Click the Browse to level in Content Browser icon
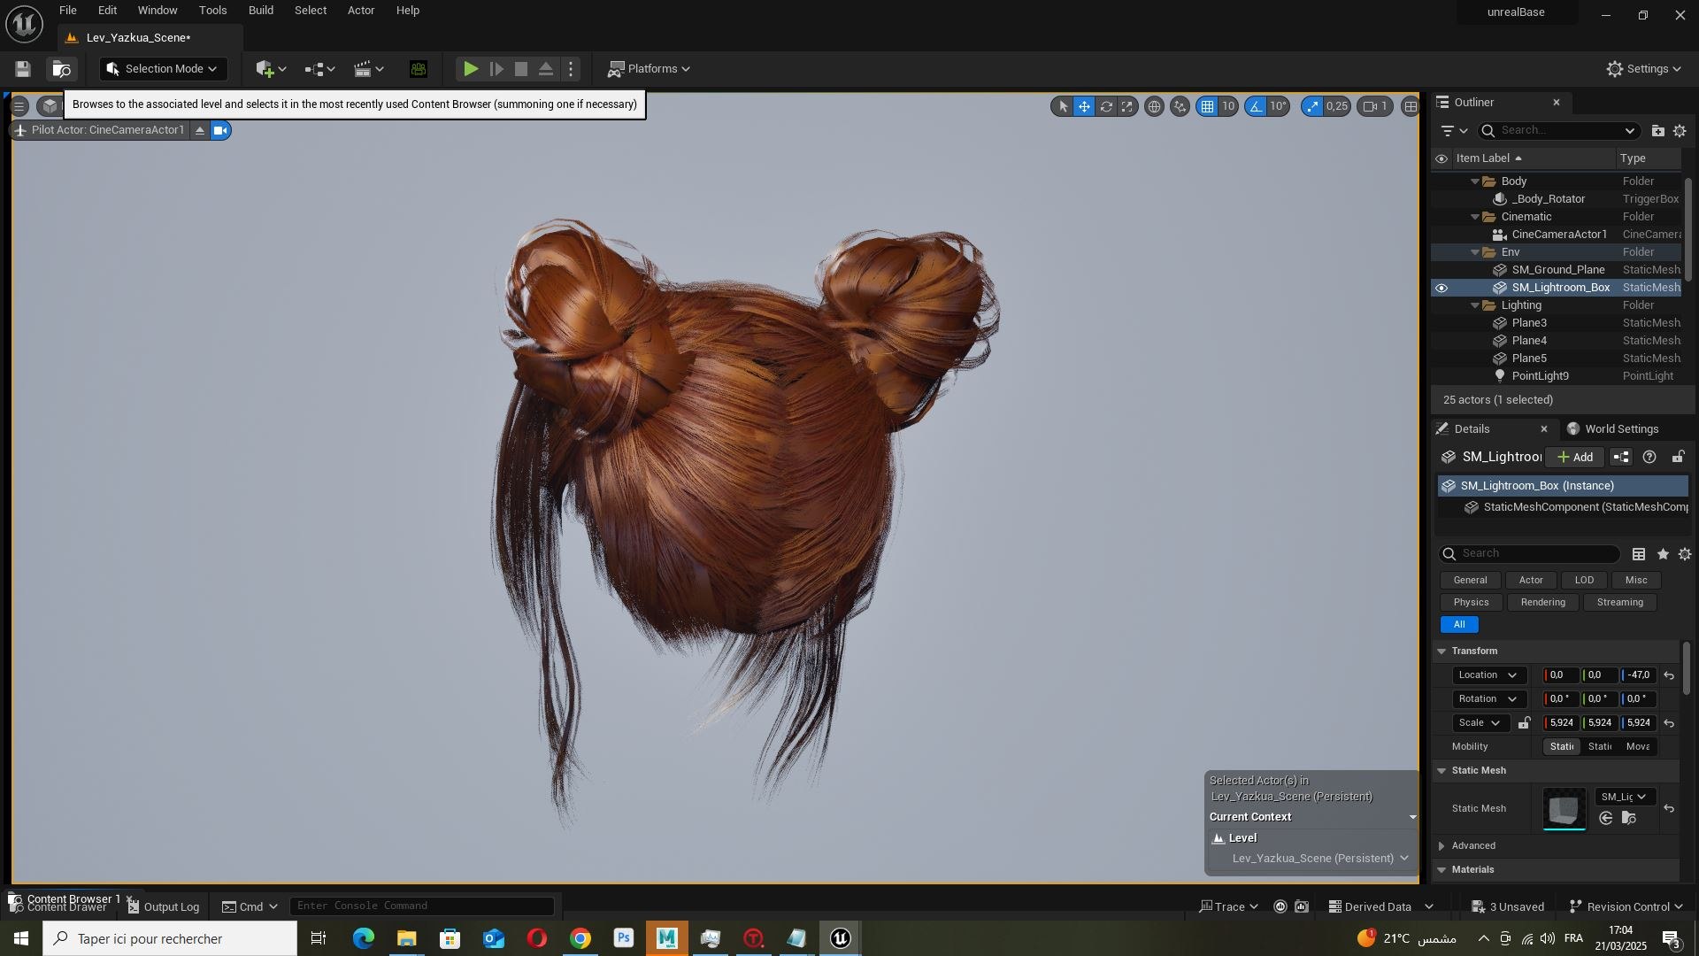 click(x=61, y=69)
